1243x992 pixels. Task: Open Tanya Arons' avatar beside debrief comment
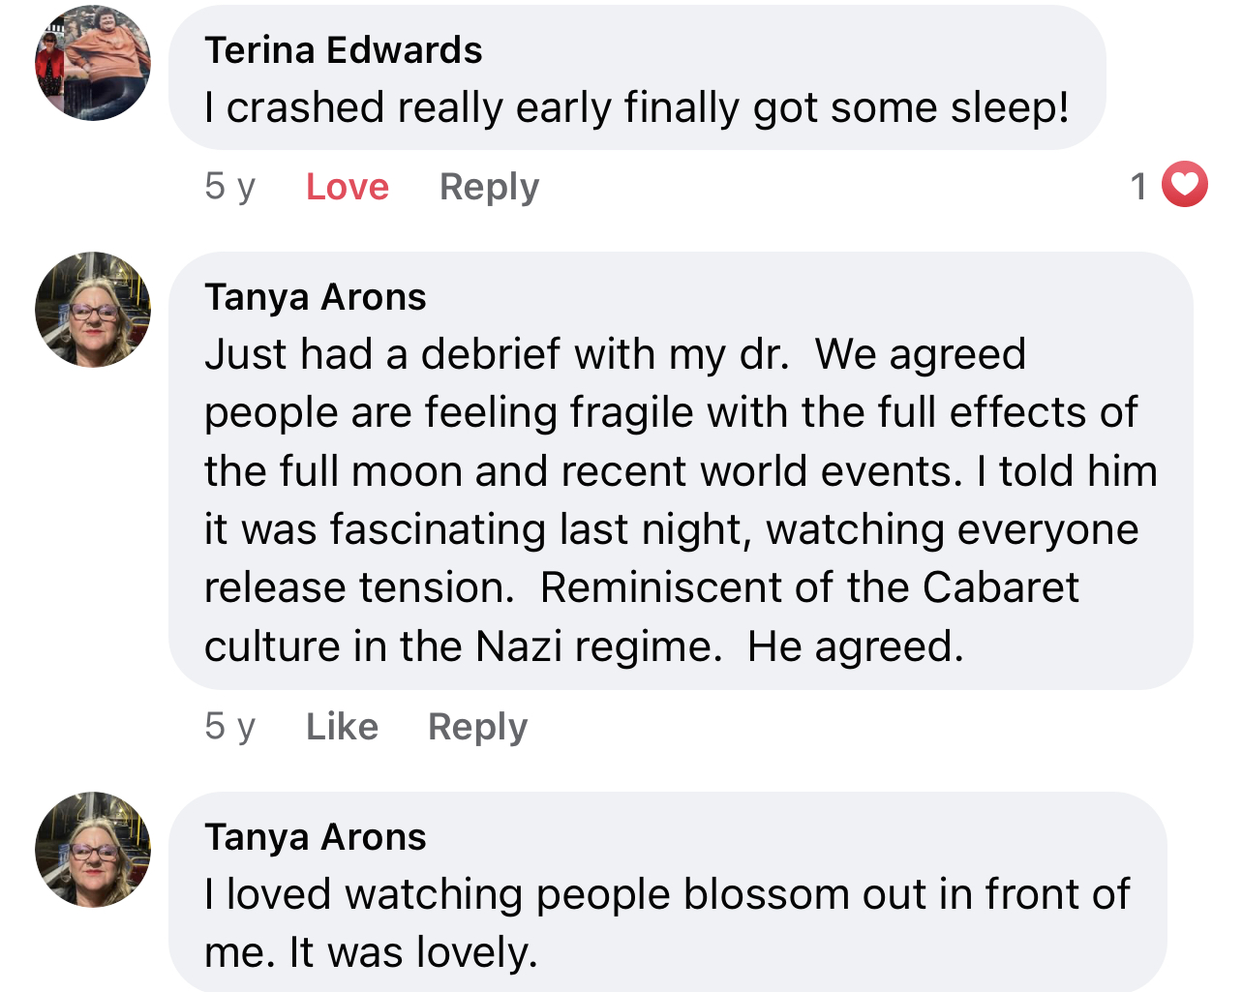(x=93, y=310)
